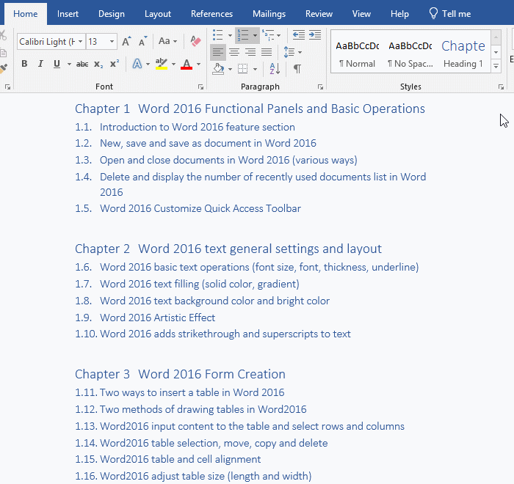Image resolution: width=514 pixels, height=484 pixels.
Task: Click the Bullets list icon
Action: (x=218, y=34)
